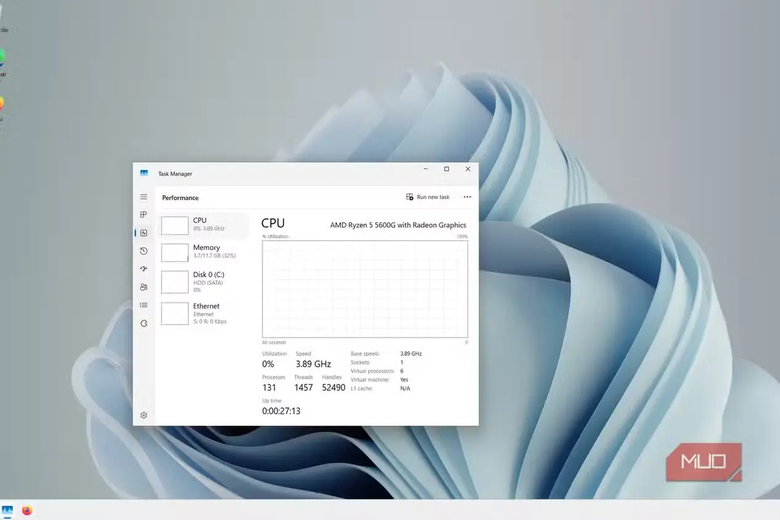
Task: Click the Ethernet mini graph thumbnail
Action: (175, 314)
